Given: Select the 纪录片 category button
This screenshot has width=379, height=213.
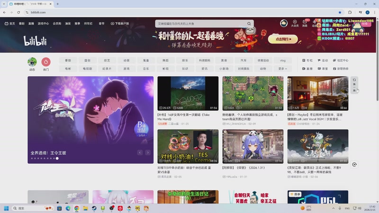Looking at the screenshot, I should pos(107,69).
